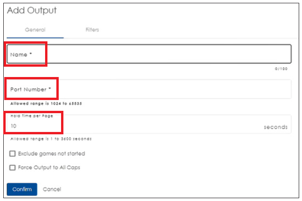The height and width of the screenshot is (201, 302).
Task: Click the 0/100 character counter
Action: [x=281, y=69]
